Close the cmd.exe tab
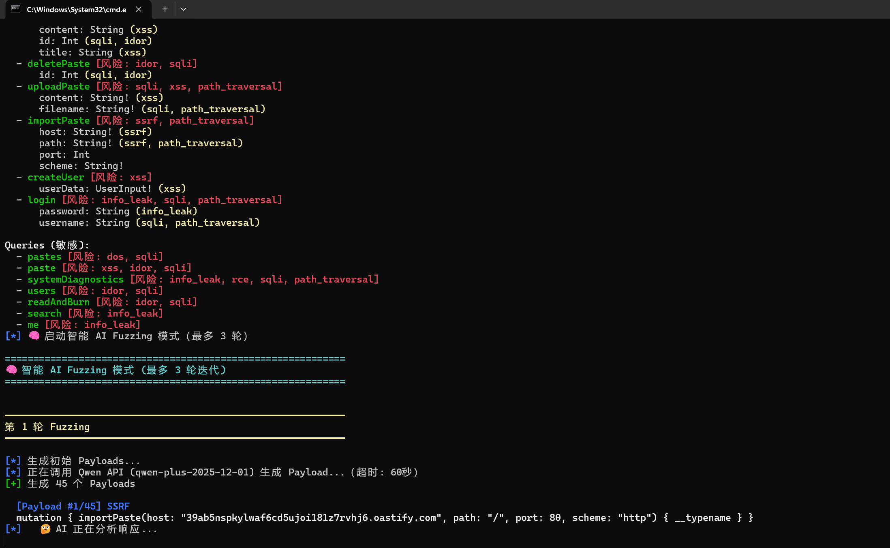 pos(139,9)
